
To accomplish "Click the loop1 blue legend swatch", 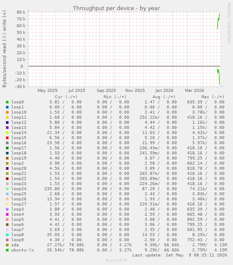I will point(7,107).
